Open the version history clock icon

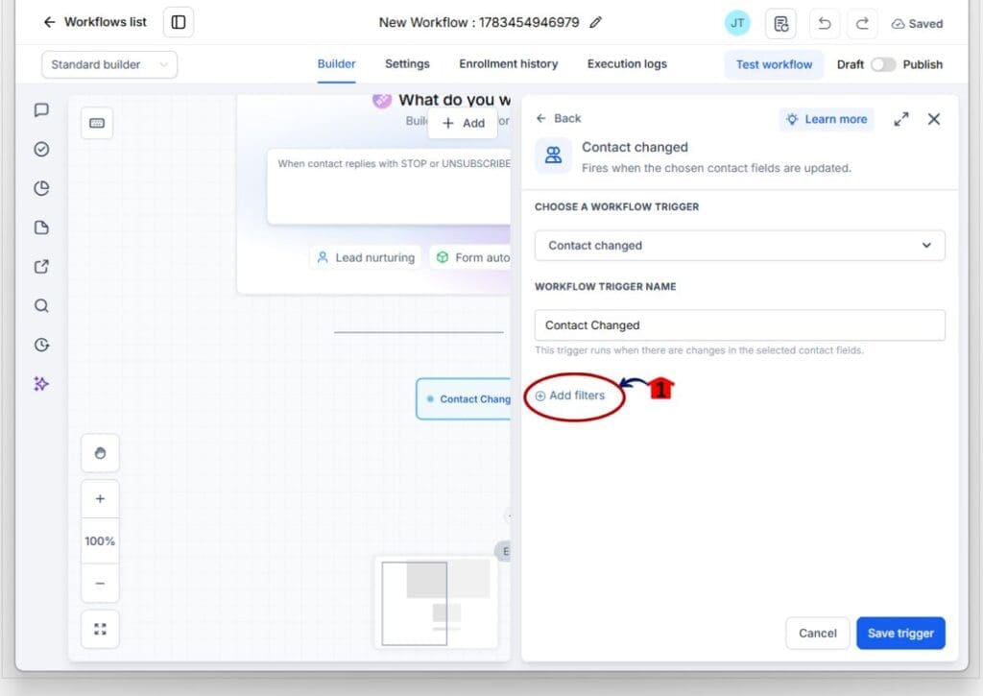click(41, 345)
